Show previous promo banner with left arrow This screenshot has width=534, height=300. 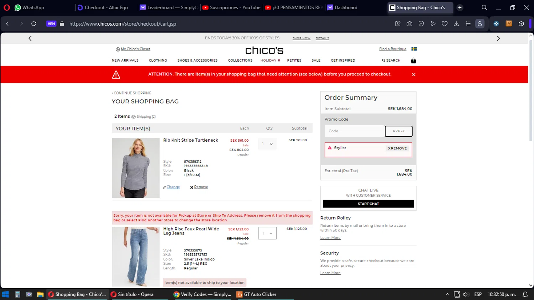30,38
